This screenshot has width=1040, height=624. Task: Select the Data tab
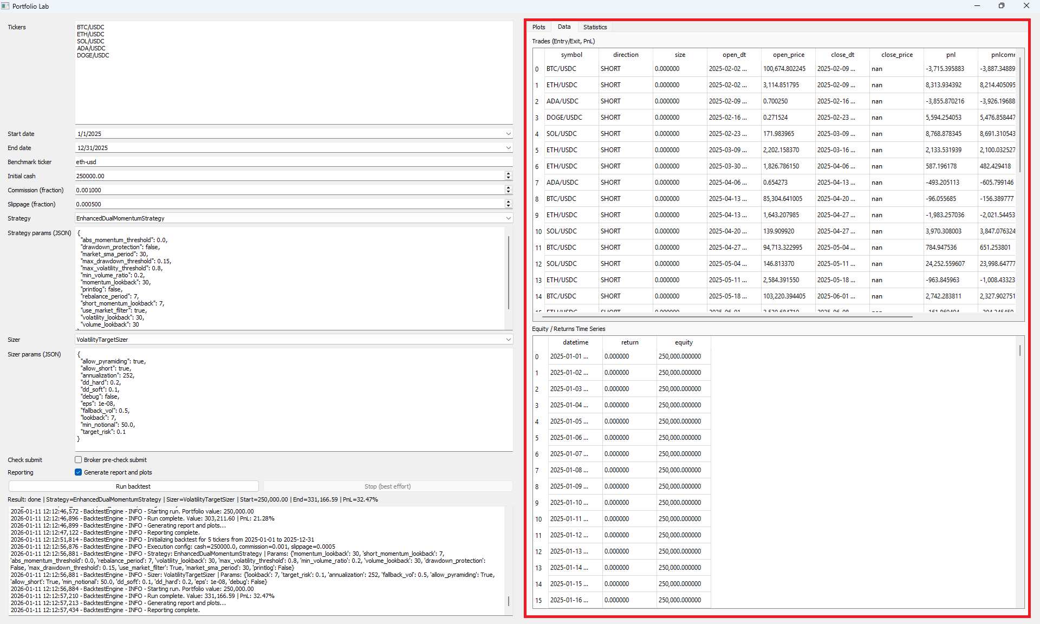click(x=564, y=27)
